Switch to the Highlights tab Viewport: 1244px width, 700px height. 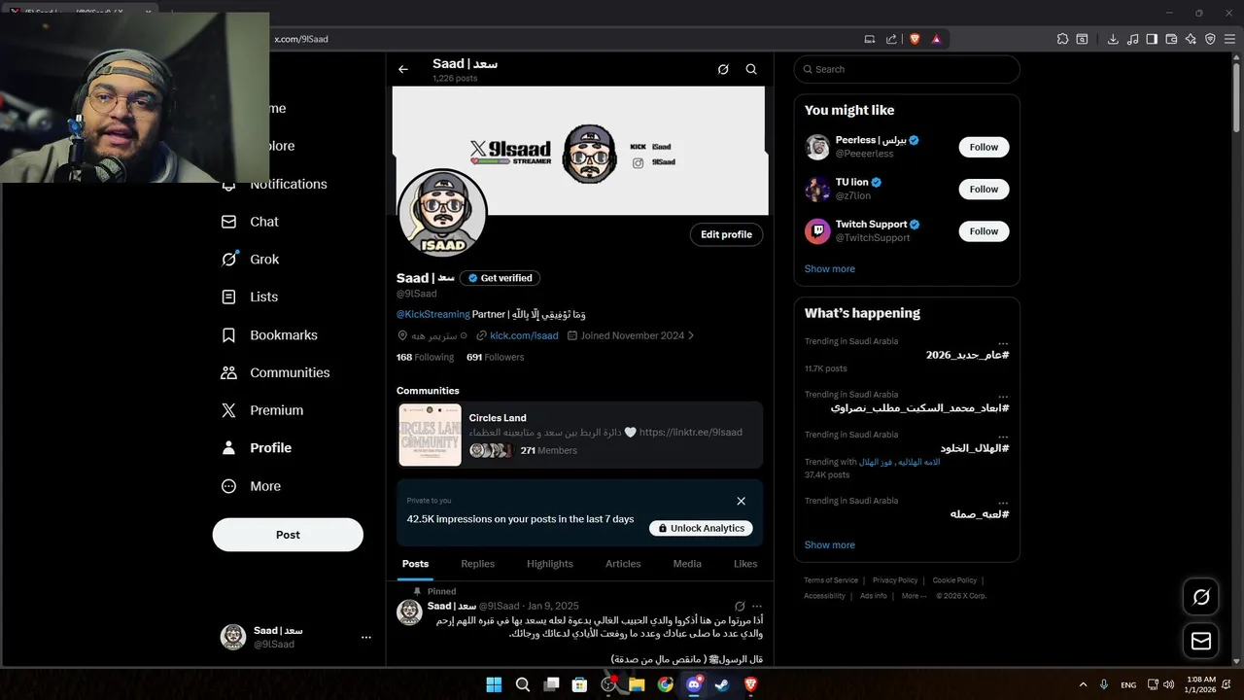[550, 564]
